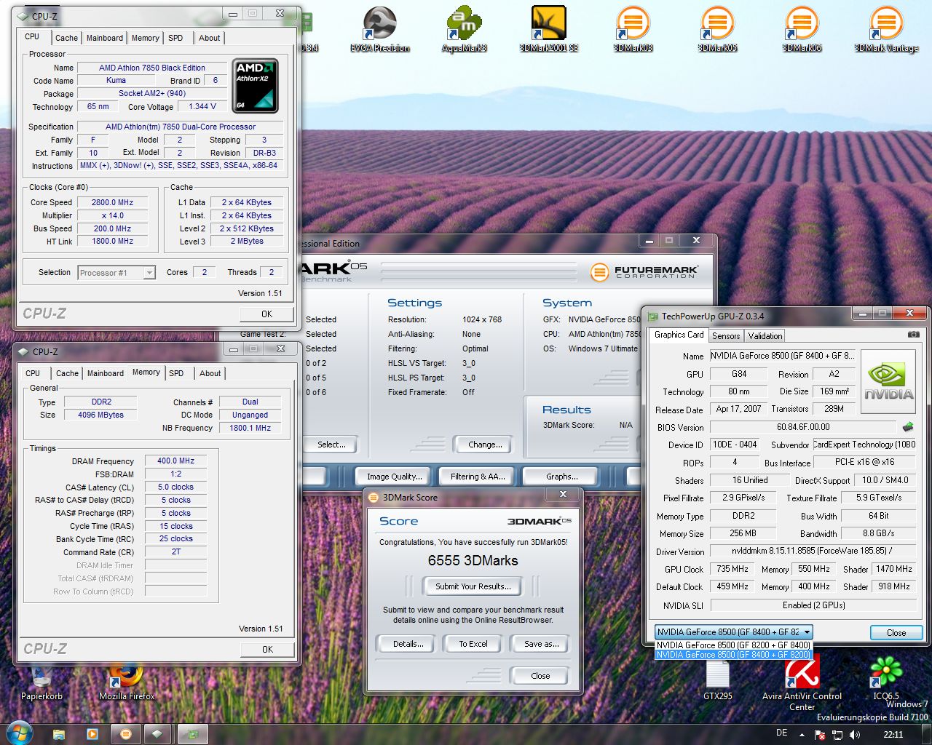This screenshot has width=932, height=745.
Task: Close the 3DMark Score dialog via Close
Action: [540, 676]
